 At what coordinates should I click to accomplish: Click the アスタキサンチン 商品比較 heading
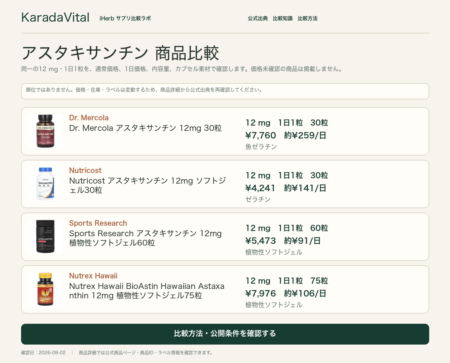tap(120, 53)
